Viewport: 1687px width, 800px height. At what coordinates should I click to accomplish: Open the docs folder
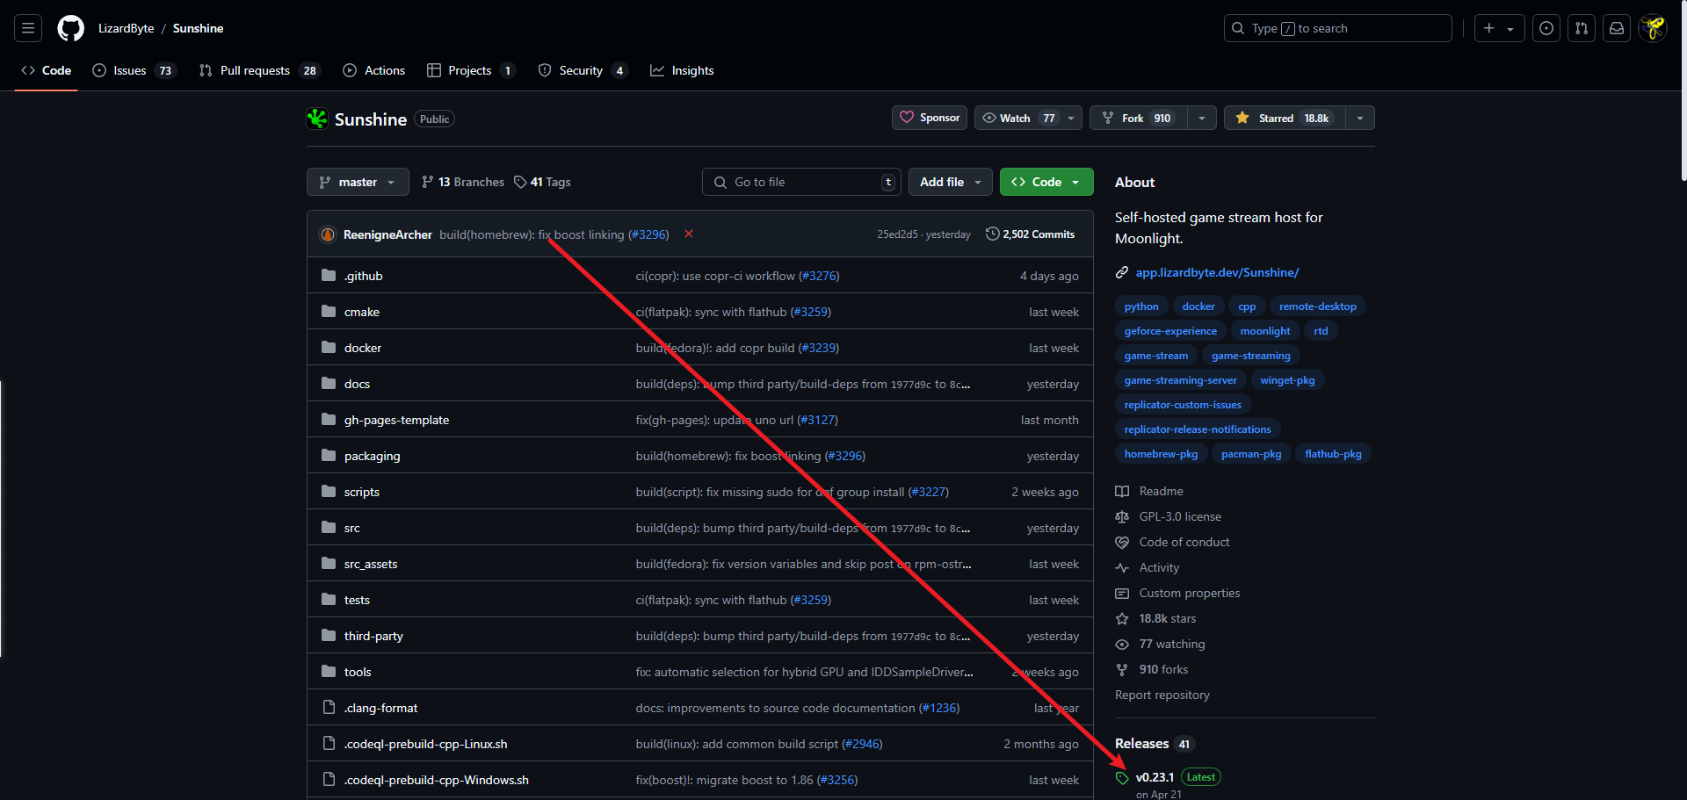357,384
